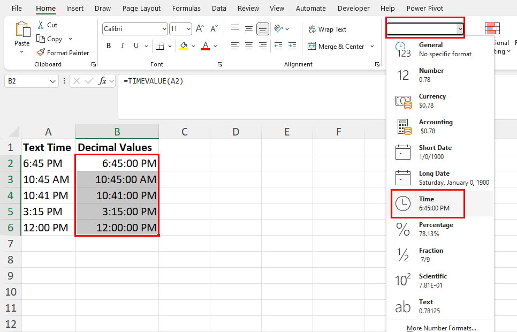Image resolution: width=517 pixels, height=332 pixels.
Task: Toggle Italic formatting
Action: point(123,46)
